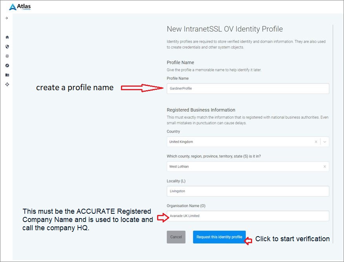Click the GardinerProfile name field
Viewport: 344px width, 262px height.
[247, 89]
